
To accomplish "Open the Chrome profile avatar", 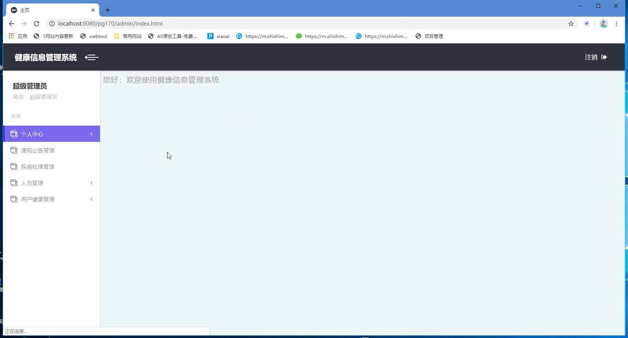I will pos(604,24).
